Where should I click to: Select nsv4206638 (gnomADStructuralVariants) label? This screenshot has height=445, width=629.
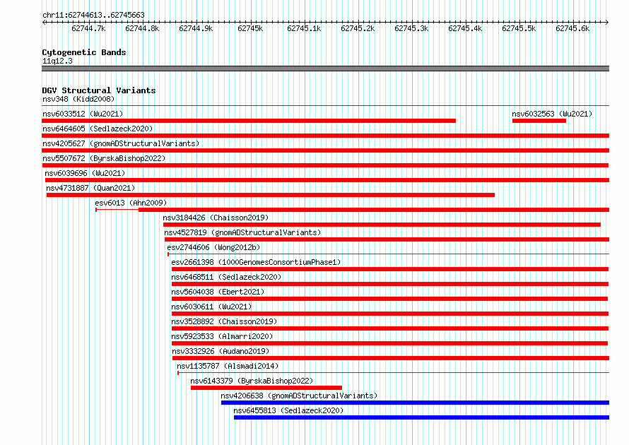(x=299, y=396)
